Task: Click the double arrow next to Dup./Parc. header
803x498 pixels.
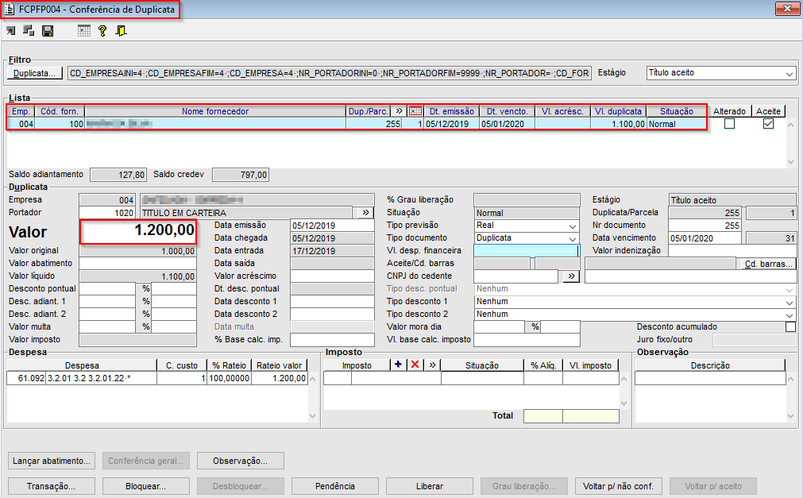Action: coord(399,110)
